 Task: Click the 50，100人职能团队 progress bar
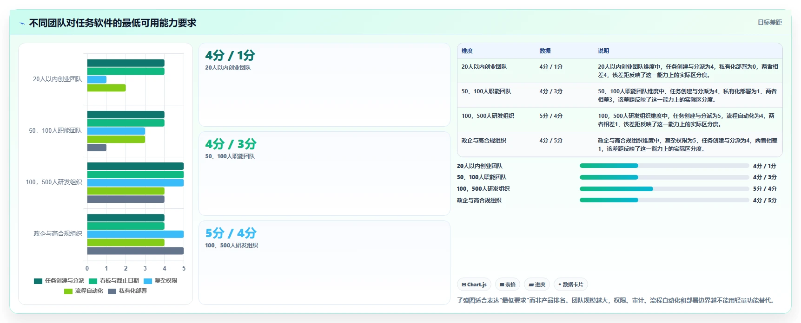[x=664, y=177]
